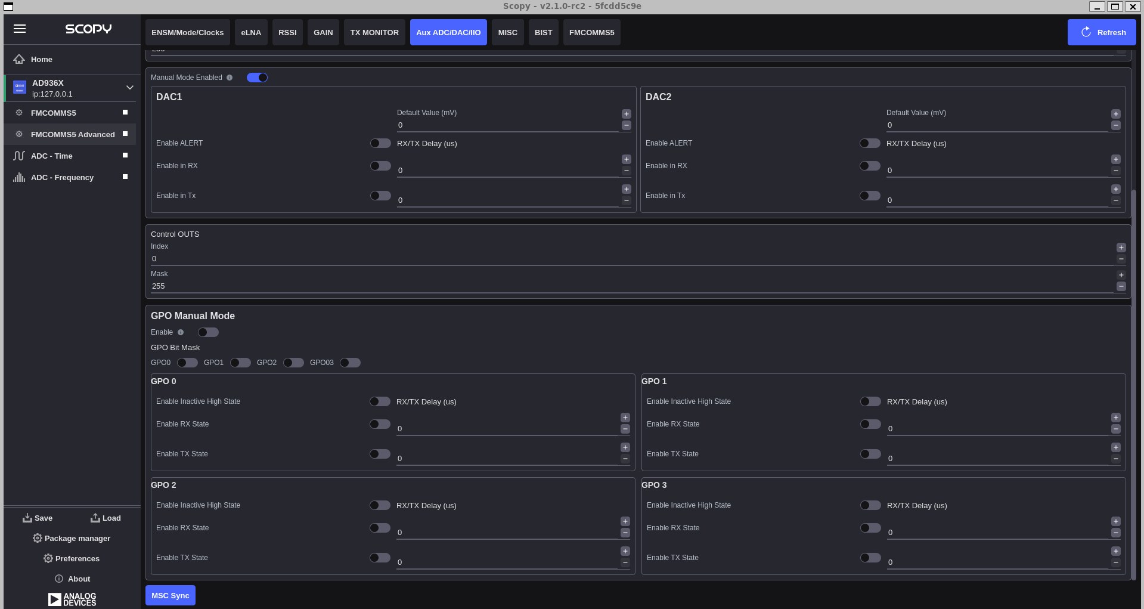Open the About page
1144x609 pixels.
pyautogui.click(x=72, y=579)
